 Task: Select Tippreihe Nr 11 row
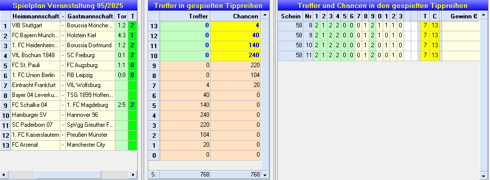click(x=379, y=56)
